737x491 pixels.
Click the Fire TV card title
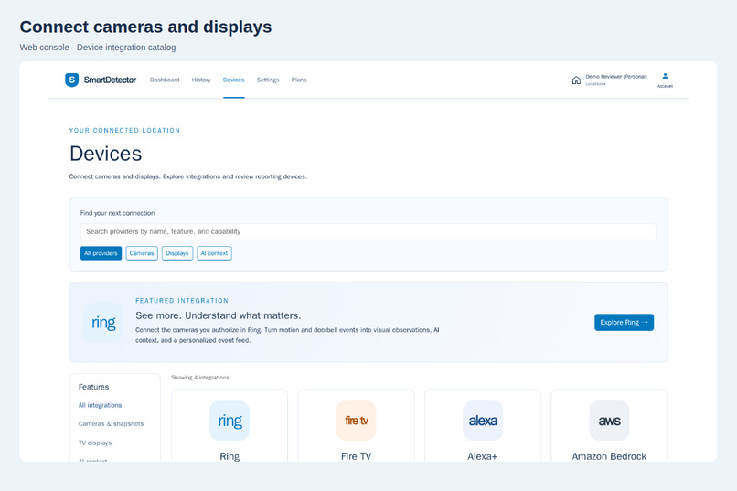coord(357,456)
